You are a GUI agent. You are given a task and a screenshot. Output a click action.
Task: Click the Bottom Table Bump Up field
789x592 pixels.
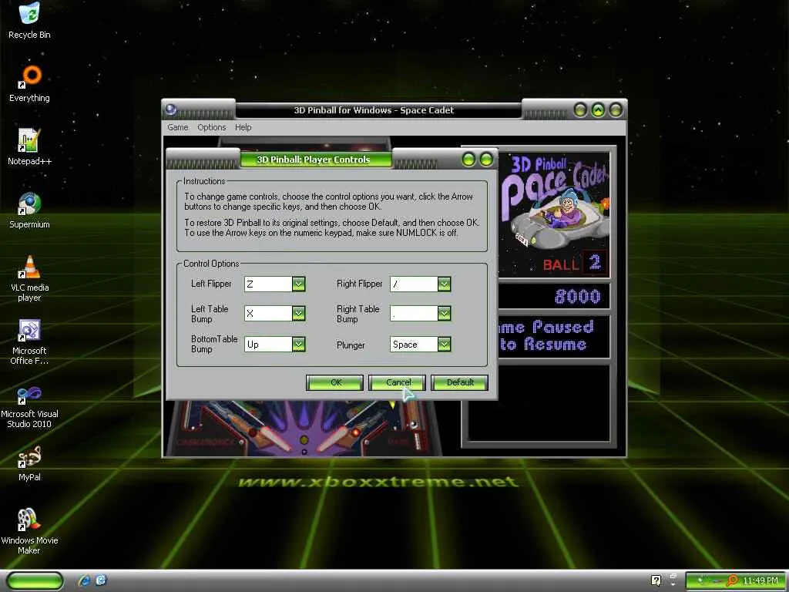tap(268, 345)
